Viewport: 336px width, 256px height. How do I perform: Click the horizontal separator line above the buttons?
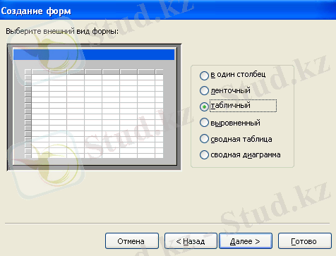pyautogui.click(x=167, y=224)
